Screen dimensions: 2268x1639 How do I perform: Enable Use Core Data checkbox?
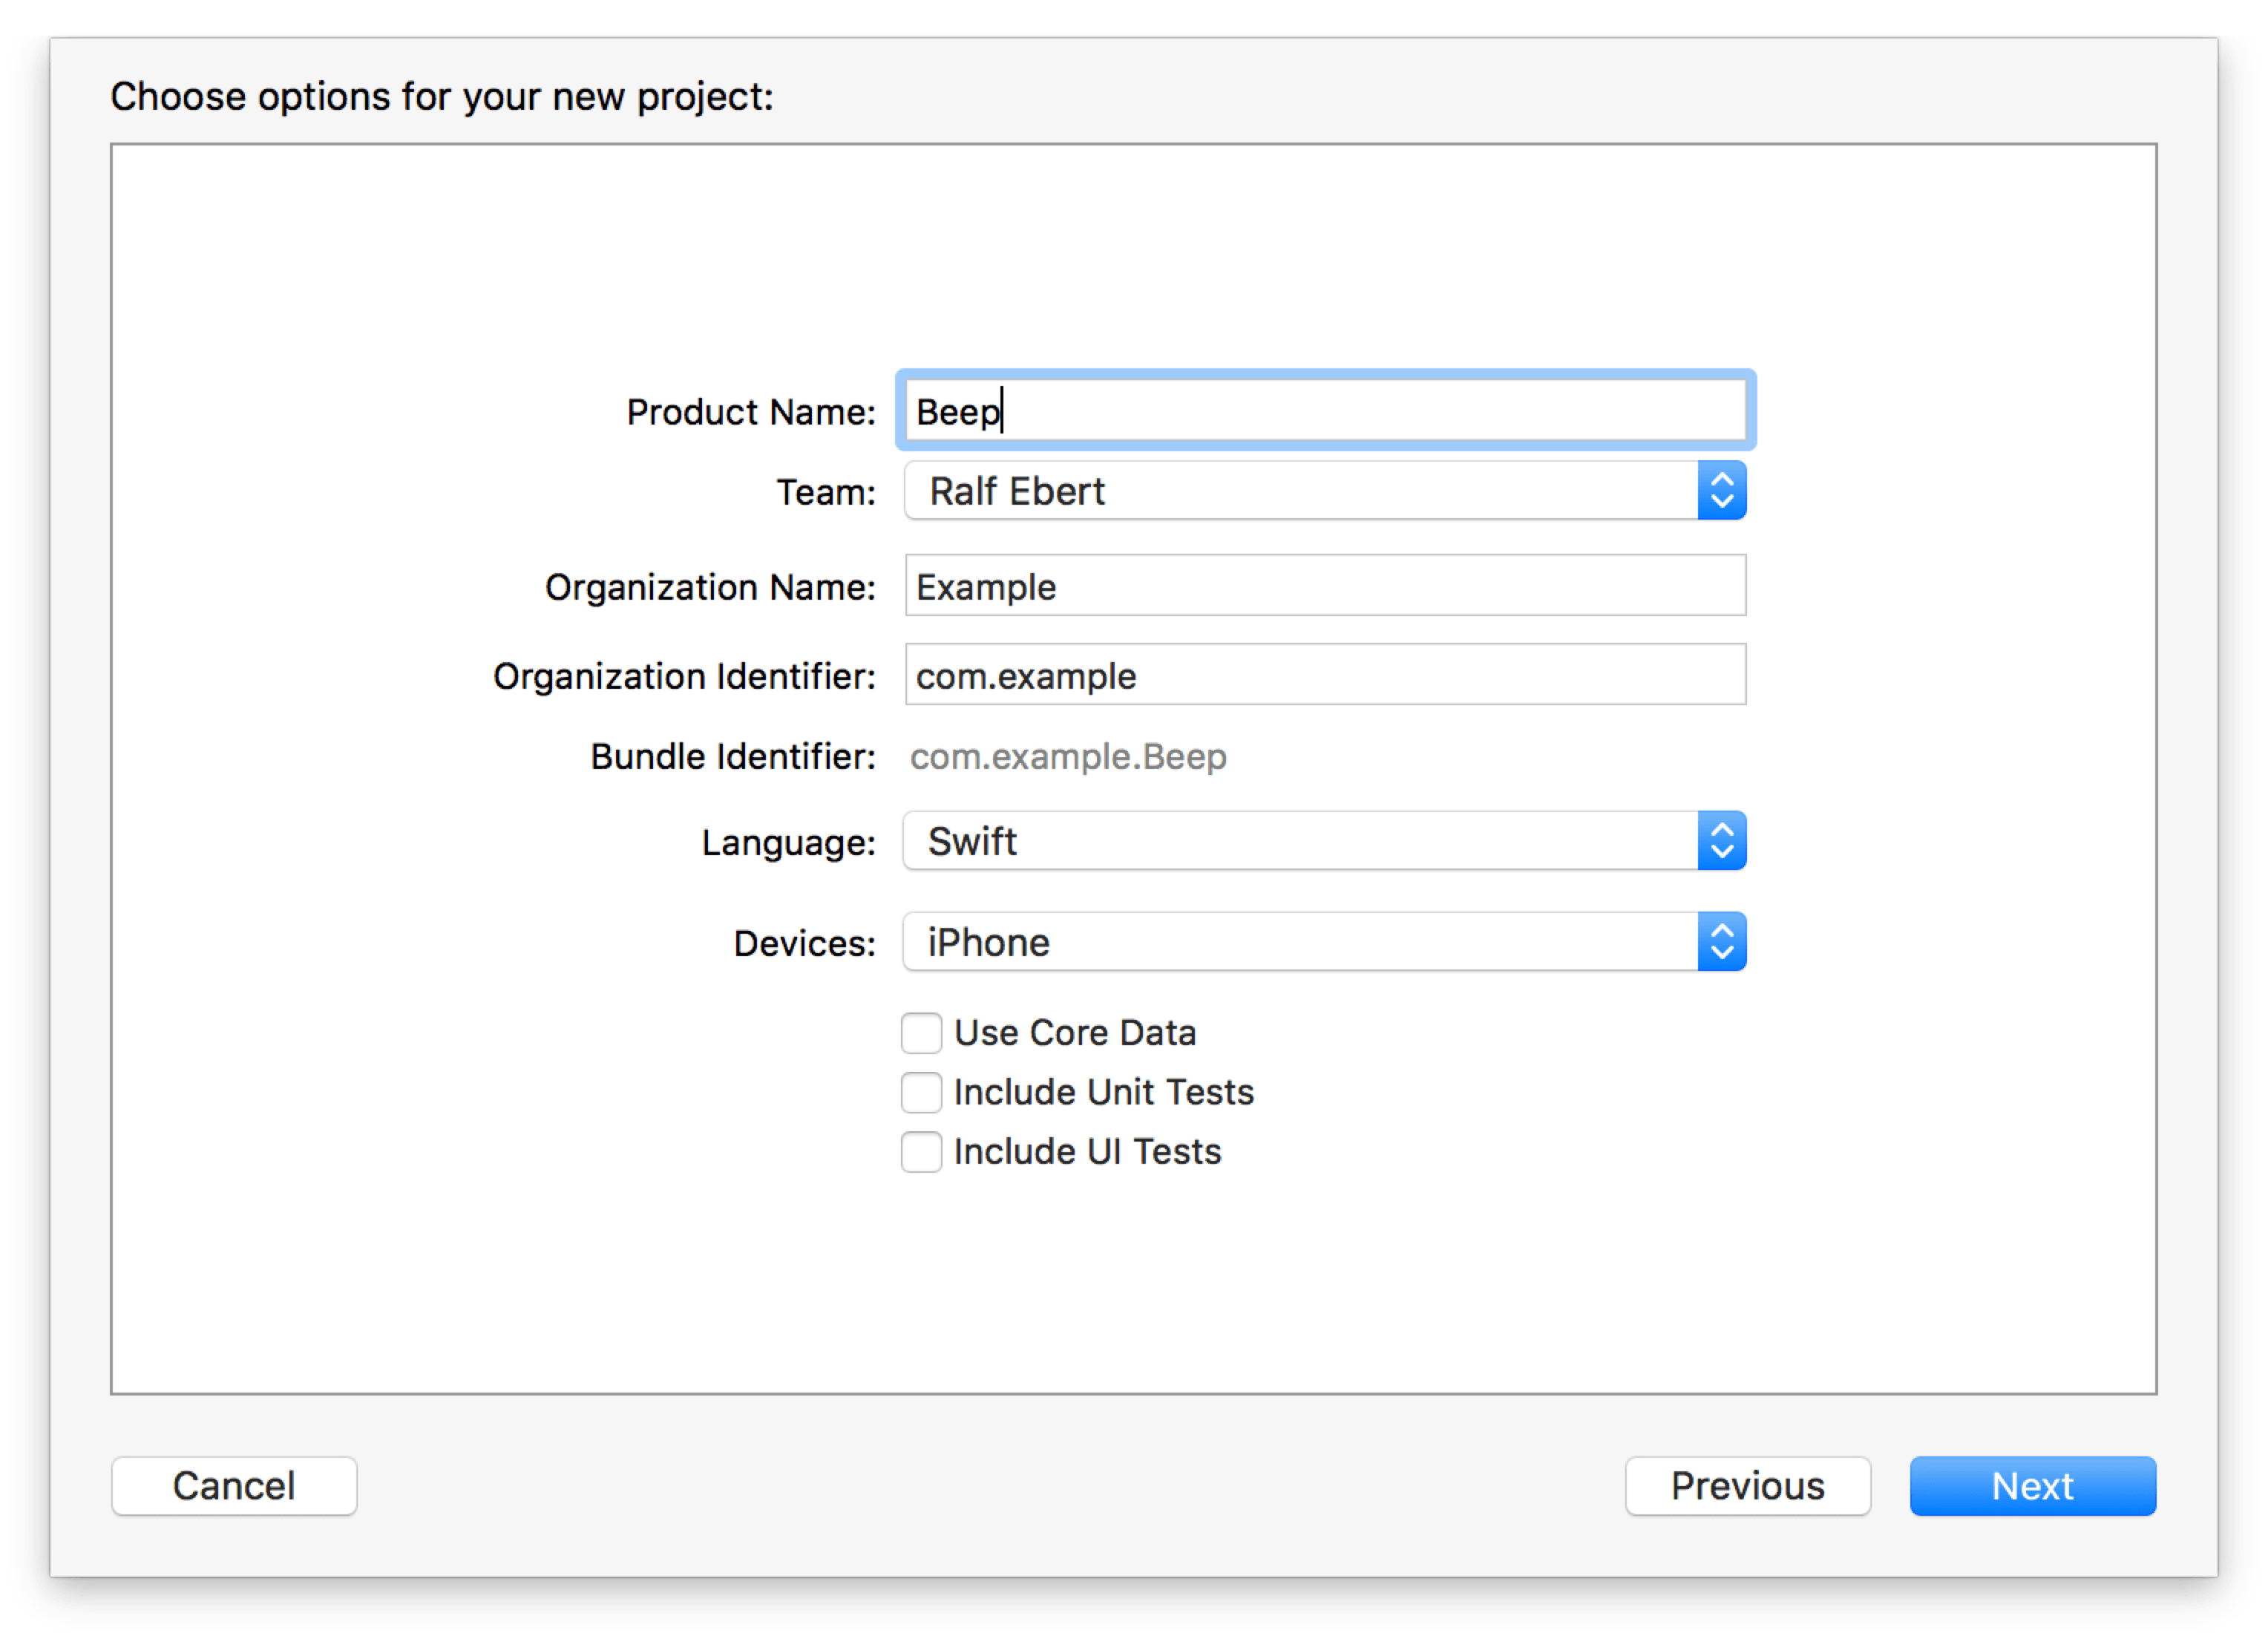(x=921, y=1033)
